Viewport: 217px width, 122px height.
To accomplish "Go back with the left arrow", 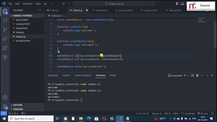I will coord(64,4).
